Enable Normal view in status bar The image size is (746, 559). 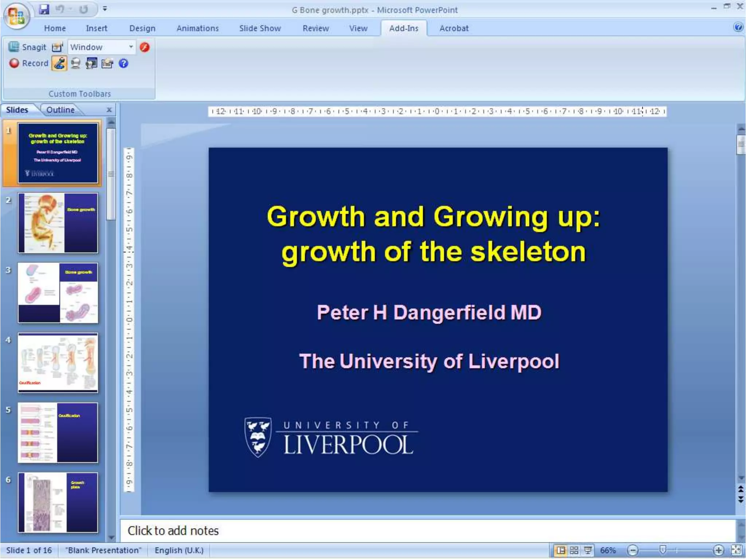point(561,550)
